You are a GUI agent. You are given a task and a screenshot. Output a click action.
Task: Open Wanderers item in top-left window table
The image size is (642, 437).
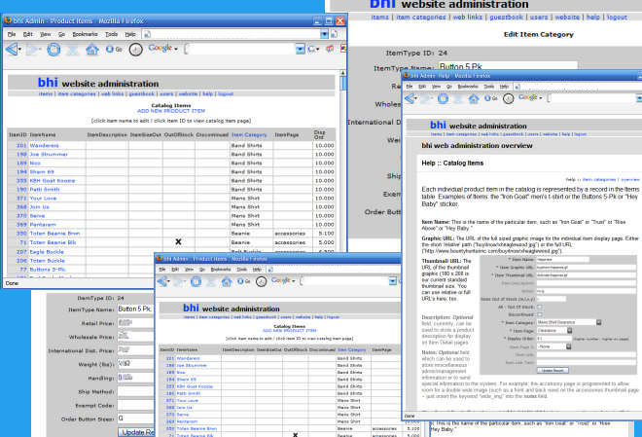[x=44, y=145]
